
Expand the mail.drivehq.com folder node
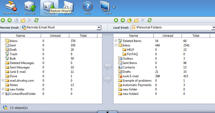[x=3, y=81]
